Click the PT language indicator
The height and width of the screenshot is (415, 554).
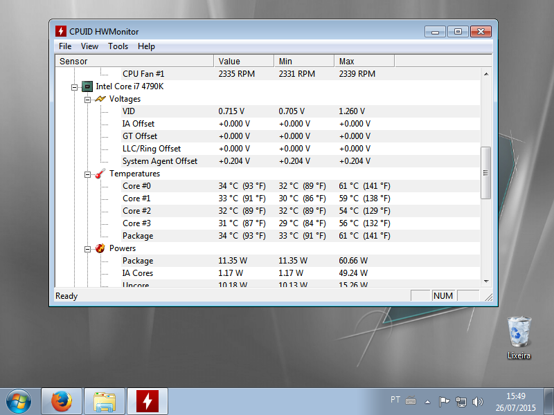pyautogui.click(x=395, y=400)
